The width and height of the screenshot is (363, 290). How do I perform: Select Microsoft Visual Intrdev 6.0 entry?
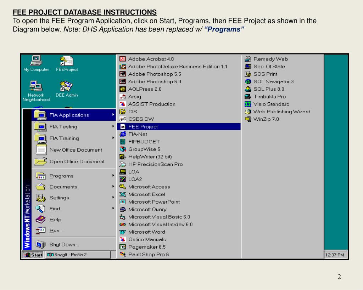(x=179, y=224)
